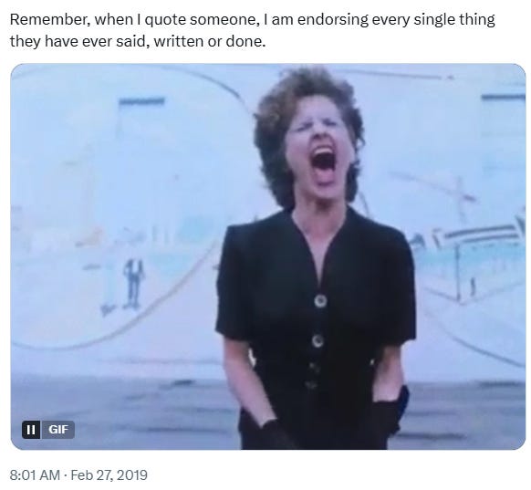Image resolution: width=531 pixels, height=490 pixels.
Task: Open the 8:01 AM timestamp link
Action: 35,474
